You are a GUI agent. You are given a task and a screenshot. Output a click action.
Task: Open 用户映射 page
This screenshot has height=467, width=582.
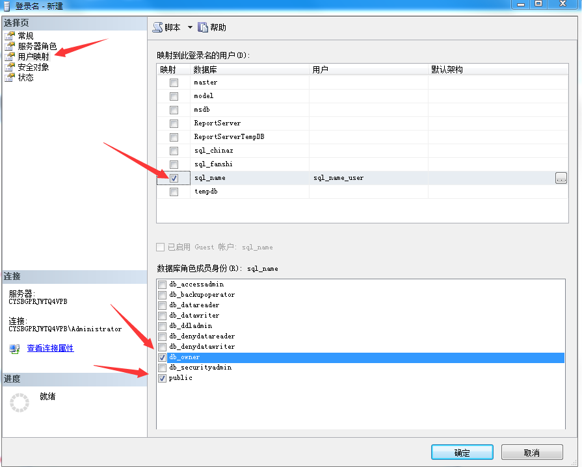tap(33, 57)
